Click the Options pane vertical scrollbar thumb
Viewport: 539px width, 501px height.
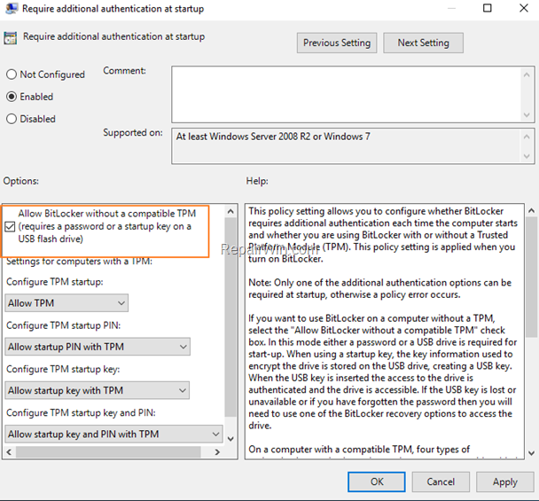(x=230, y=317)
